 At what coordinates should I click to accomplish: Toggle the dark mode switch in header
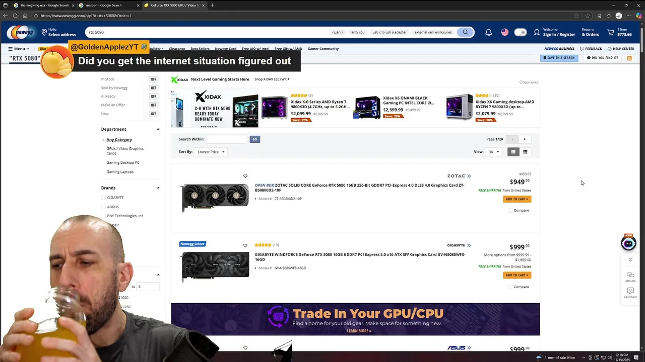tap(520, 32)
